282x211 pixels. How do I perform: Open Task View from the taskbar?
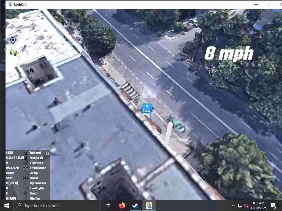point(108,206)
